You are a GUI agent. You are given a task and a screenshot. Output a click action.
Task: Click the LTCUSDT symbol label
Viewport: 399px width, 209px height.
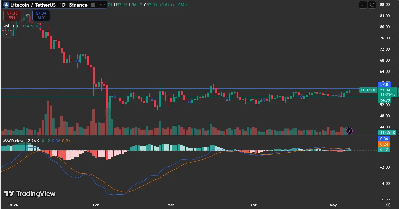click(368, 90)
